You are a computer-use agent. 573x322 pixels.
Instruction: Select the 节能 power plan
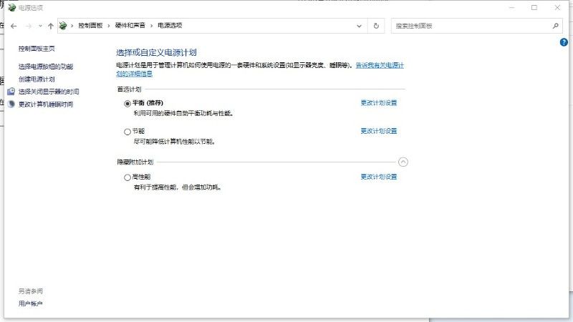127,132
